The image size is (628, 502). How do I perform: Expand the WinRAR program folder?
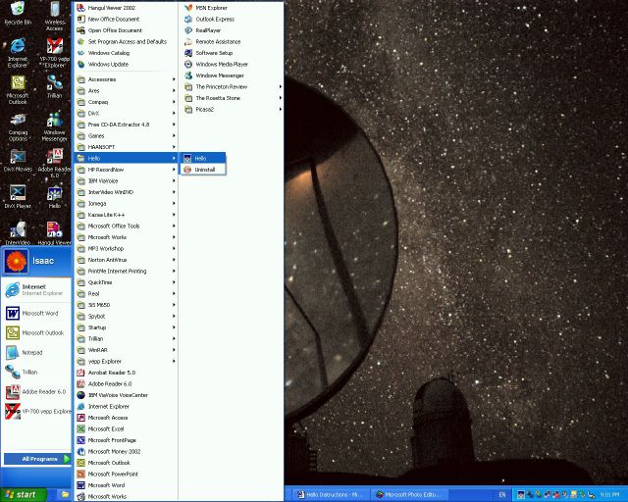pos(126,350)
